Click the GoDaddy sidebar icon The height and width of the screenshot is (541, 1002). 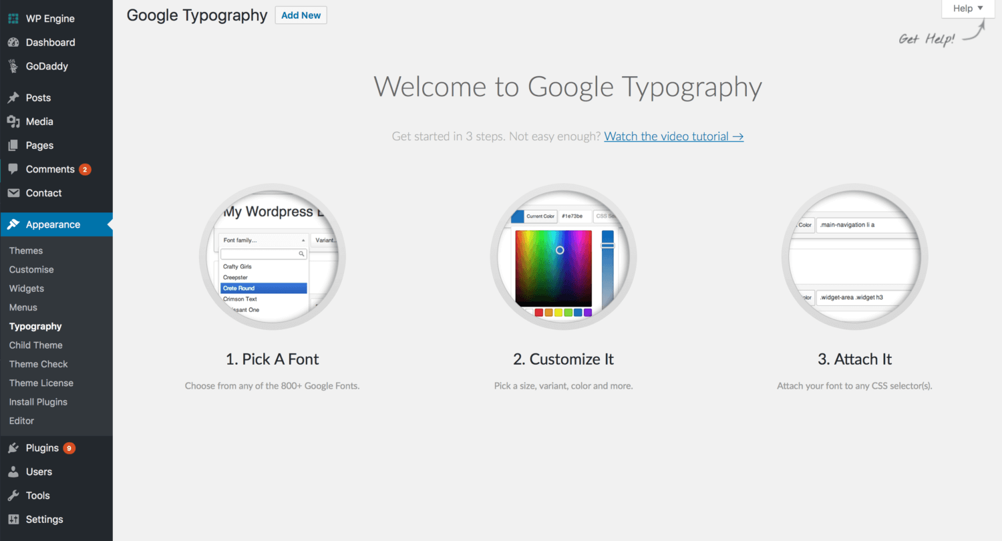pos(13,66)
